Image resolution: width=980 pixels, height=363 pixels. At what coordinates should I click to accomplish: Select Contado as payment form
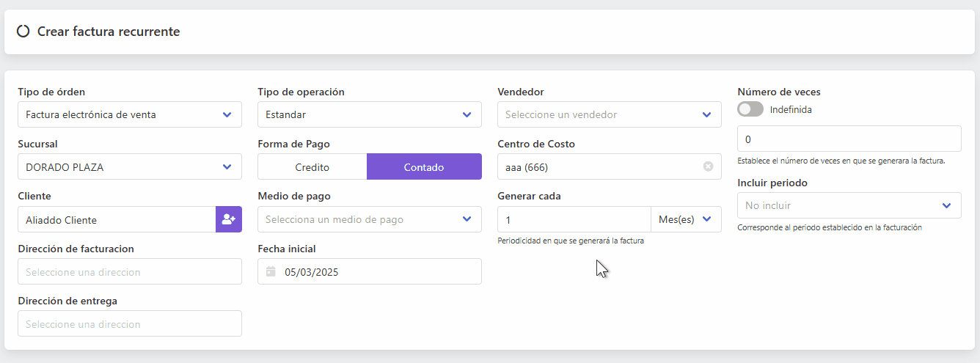click(x=424, y=166)
